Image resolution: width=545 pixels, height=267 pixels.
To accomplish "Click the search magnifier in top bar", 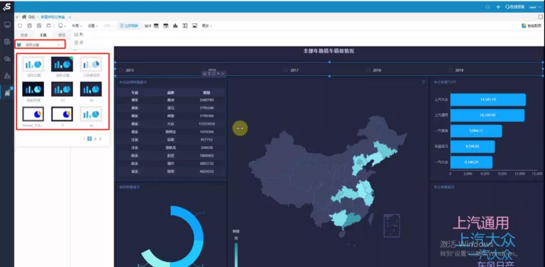I will [488, 7].
